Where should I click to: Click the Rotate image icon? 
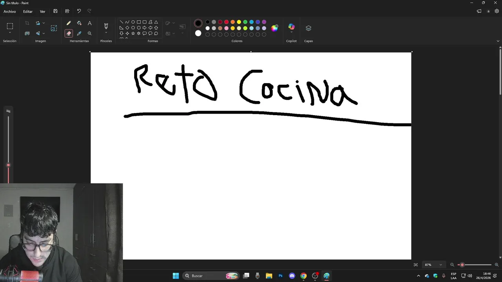pyautogui.click(x=38, y=23)
